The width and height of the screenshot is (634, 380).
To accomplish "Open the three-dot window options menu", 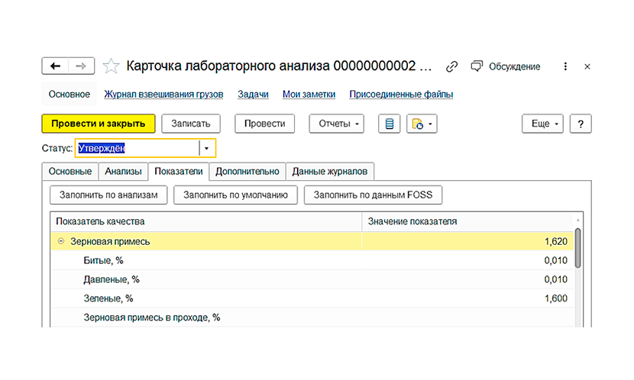I will [x=565, y=66].
